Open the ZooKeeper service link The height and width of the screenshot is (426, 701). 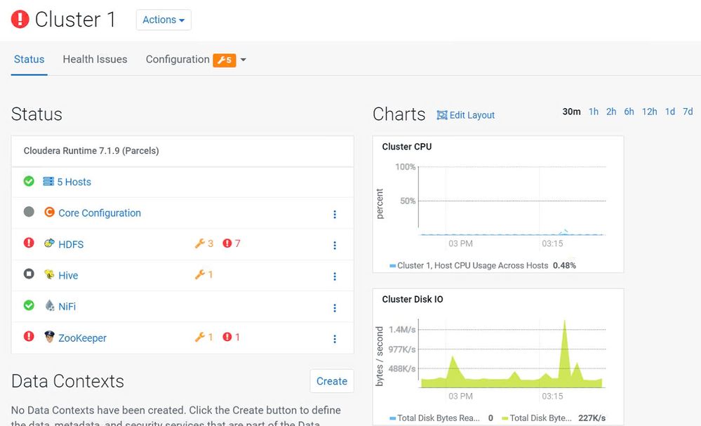(82, 338)
